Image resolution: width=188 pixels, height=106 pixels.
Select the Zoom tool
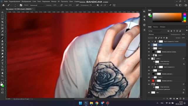coord(2,76)
